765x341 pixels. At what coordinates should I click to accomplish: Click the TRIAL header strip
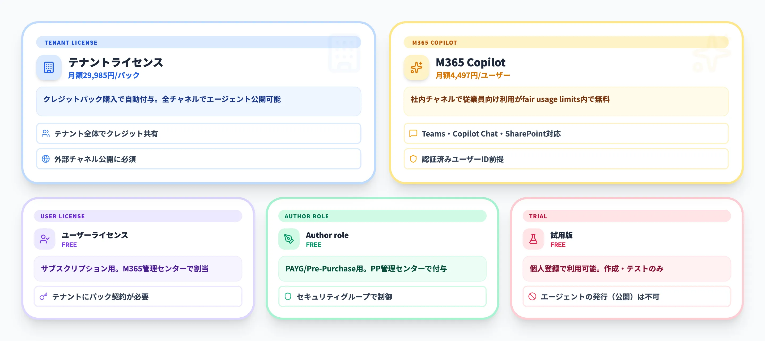[538, 216]
